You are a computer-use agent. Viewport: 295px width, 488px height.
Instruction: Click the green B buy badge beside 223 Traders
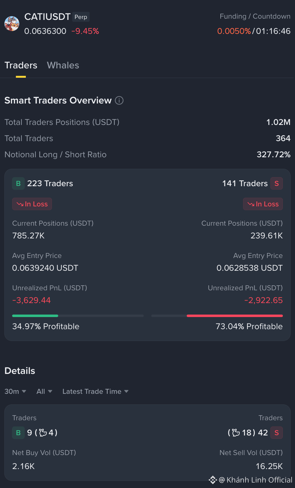[x=18, y=183]
